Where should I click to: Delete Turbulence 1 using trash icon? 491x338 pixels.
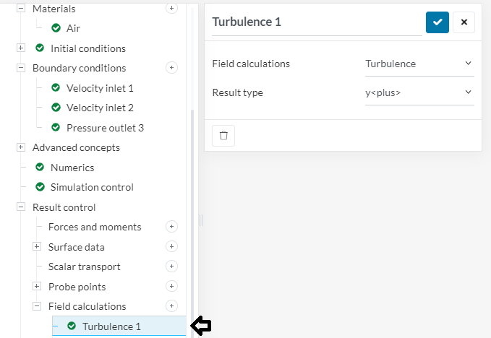pyautogui.click(x=223, y=135)
